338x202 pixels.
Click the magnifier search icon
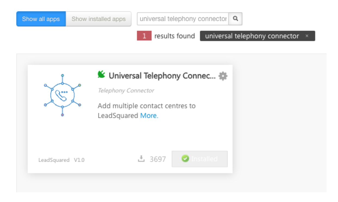(x=235, y=19)
